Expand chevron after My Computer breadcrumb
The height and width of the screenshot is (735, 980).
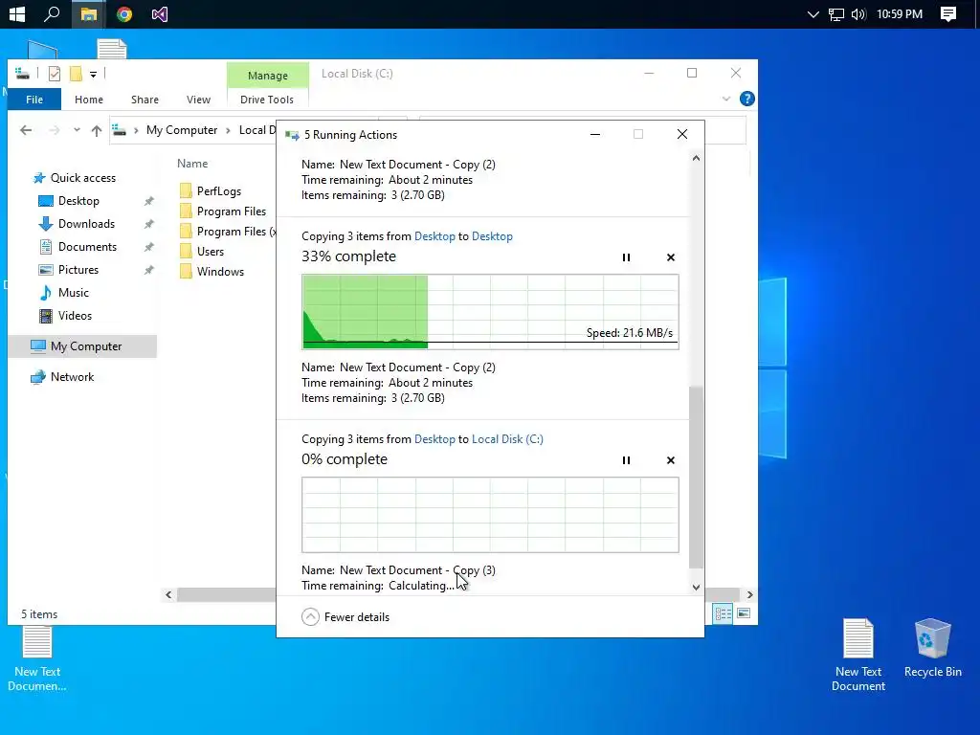point(228,130)
